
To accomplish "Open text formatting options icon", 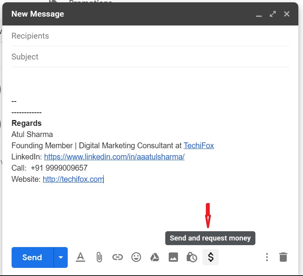I will tap(80, 257).
